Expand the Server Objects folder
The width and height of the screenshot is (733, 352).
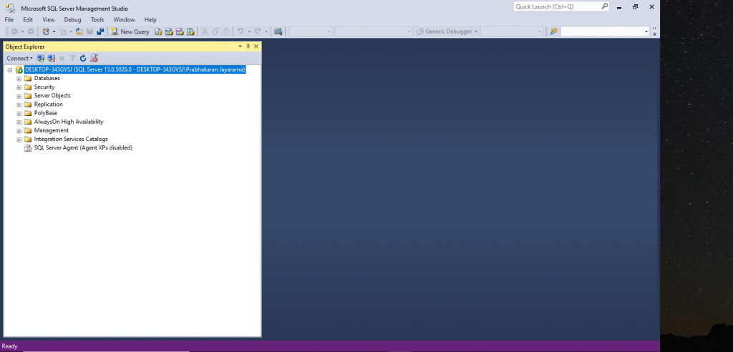[x=19, y=96]
